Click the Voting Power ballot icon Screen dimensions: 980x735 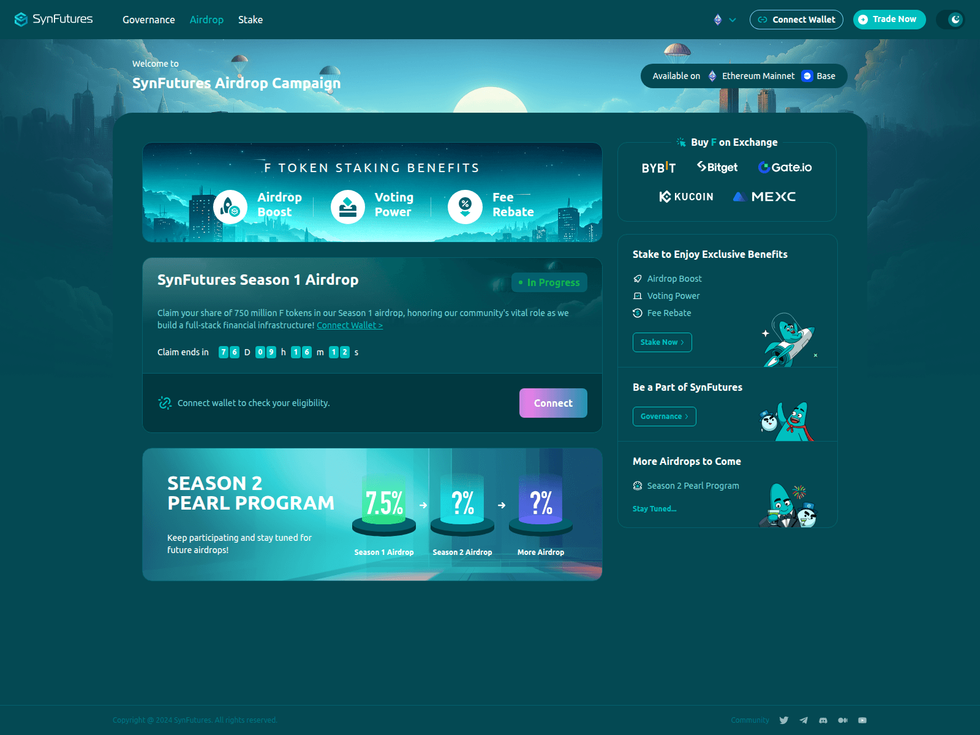coord(348,207)
